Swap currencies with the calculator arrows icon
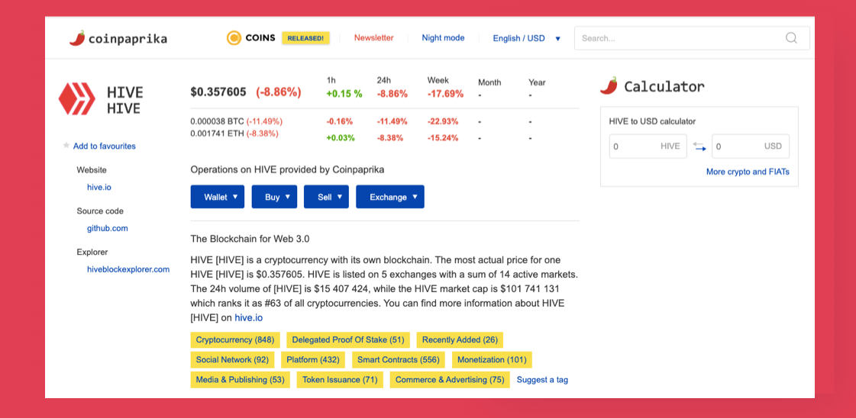This screenshot has height=418, width=856. coord(699,146)
